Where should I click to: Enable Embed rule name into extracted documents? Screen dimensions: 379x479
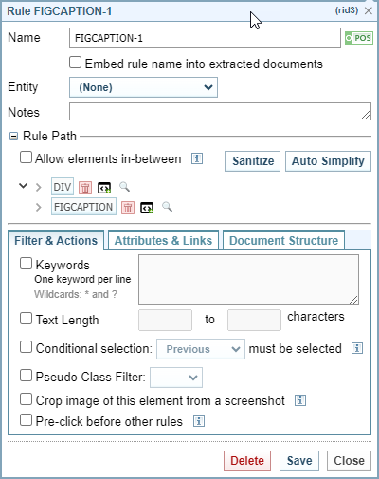tap(75, 63)
